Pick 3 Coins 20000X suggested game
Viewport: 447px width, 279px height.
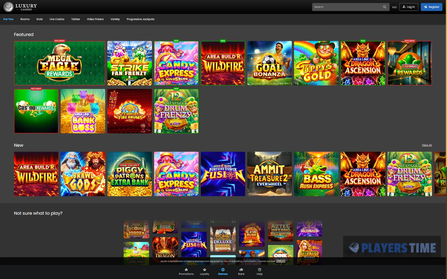[136, 229]
